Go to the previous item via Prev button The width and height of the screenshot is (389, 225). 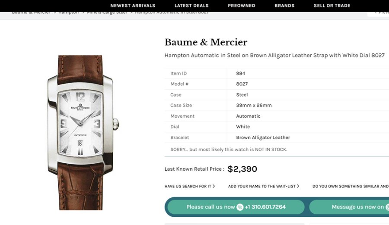379,12
